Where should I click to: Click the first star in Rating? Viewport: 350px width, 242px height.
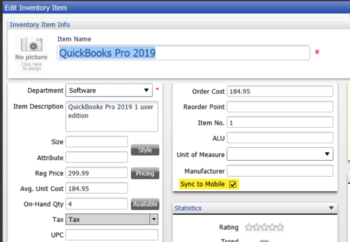click(x=248, y=227)
